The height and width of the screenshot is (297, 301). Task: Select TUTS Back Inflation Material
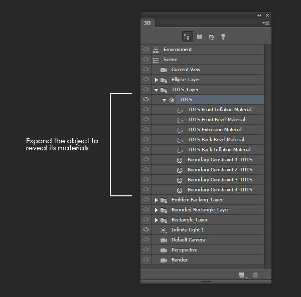point(219,149)
